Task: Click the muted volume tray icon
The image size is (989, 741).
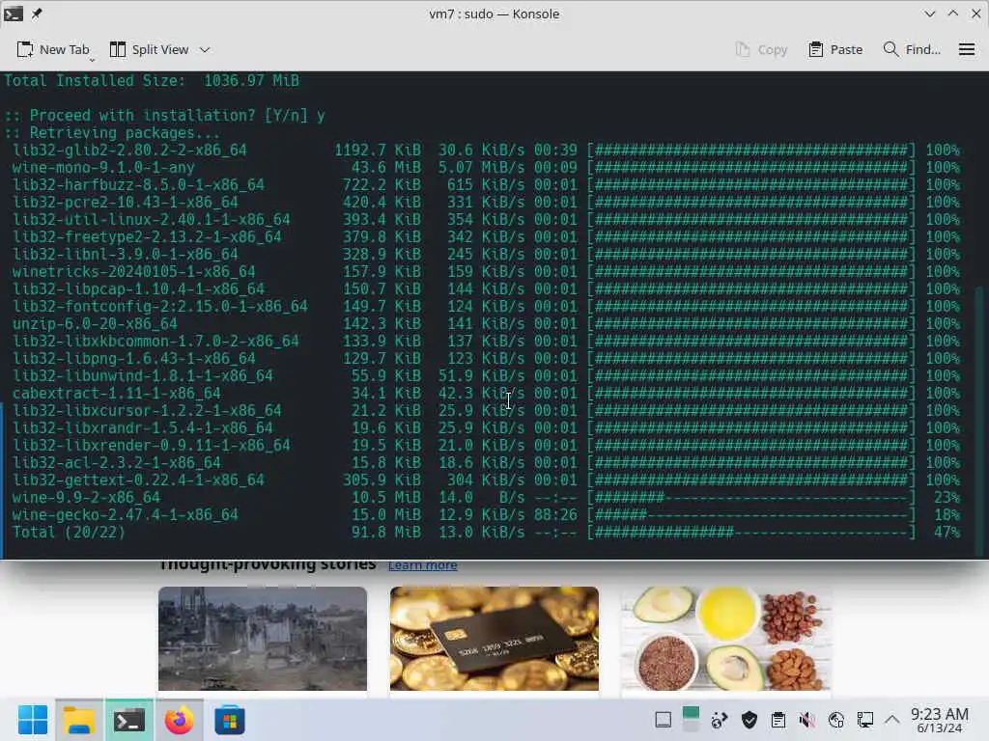Action: [806, 720]
